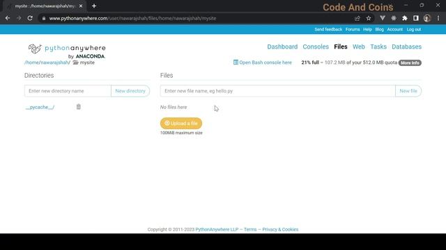Open the Chrome profile avatar
446x250 pixels.
click(427, 18)
